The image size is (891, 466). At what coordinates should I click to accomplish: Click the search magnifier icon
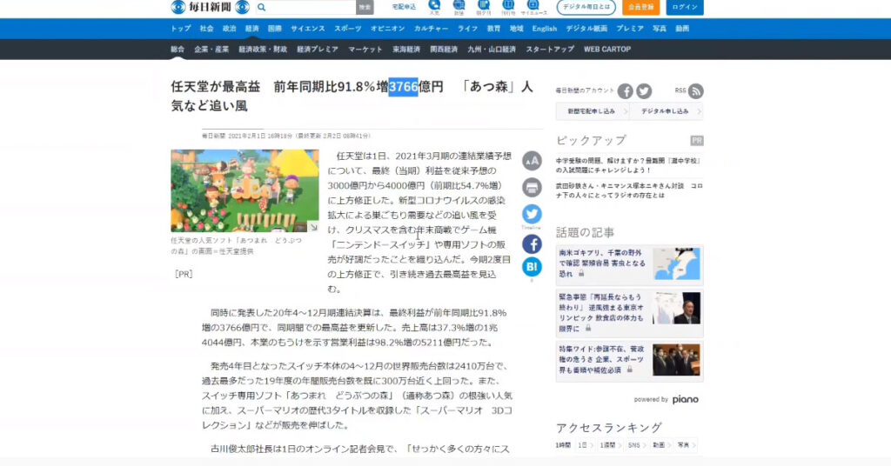tap(261, 7)
